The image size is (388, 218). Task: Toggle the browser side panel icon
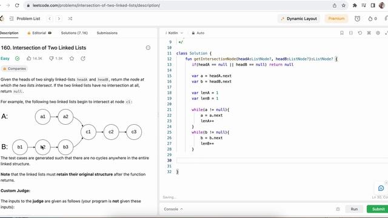(373, 5)
